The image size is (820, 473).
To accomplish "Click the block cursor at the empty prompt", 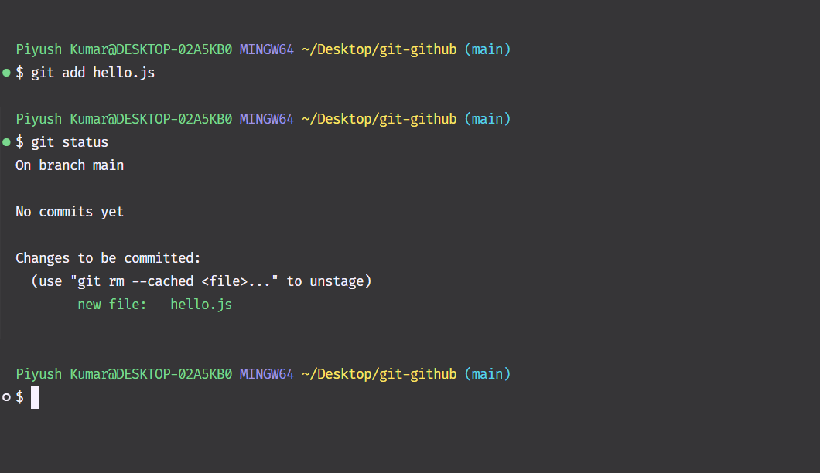I will tap(35, 397).
